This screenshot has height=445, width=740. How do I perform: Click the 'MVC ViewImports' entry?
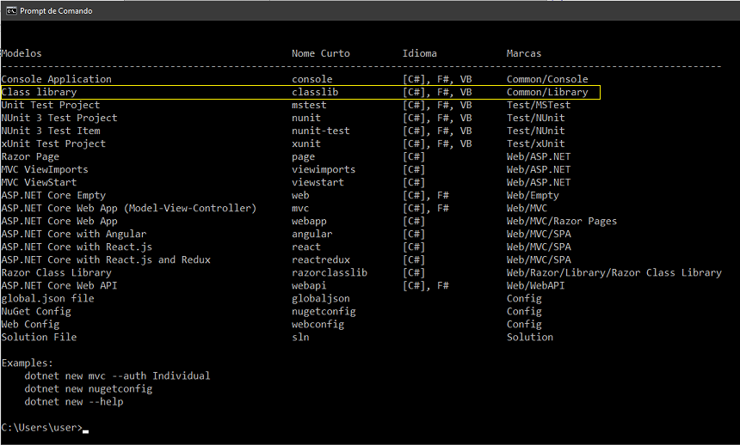(45, 169)
